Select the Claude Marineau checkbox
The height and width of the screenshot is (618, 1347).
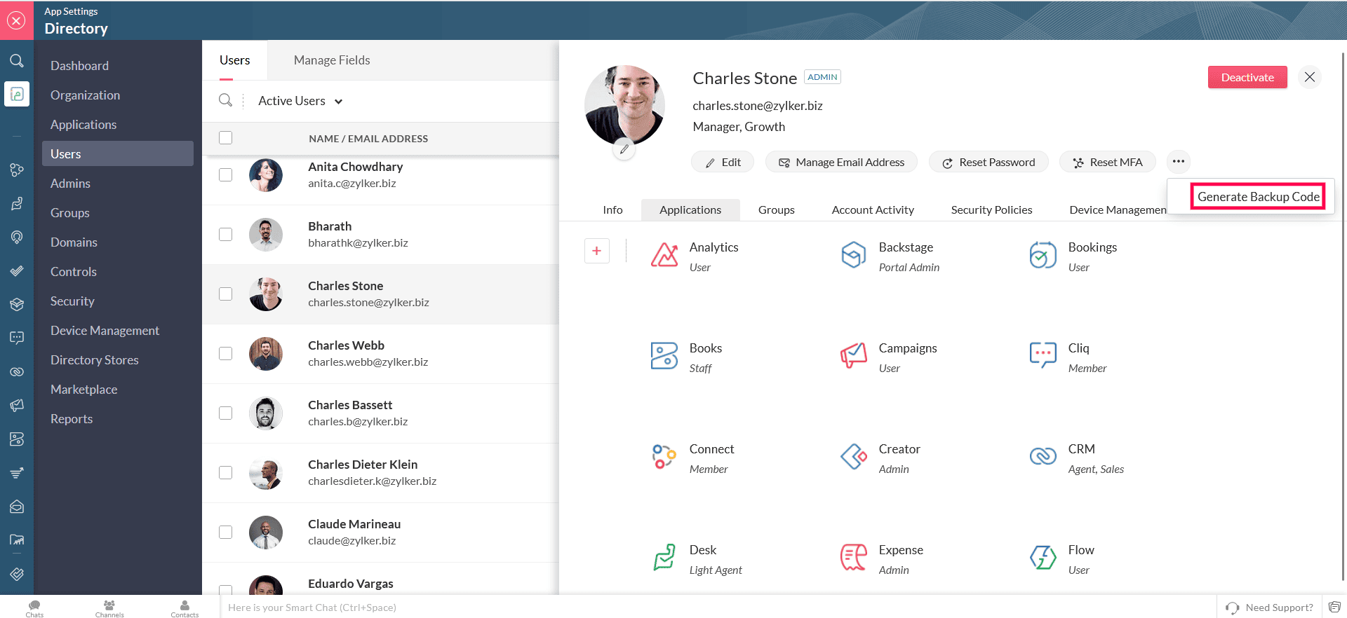click(x=225, y=532)
